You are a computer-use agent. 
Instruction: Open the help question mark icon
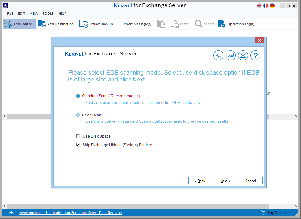[x=255, y=55]
